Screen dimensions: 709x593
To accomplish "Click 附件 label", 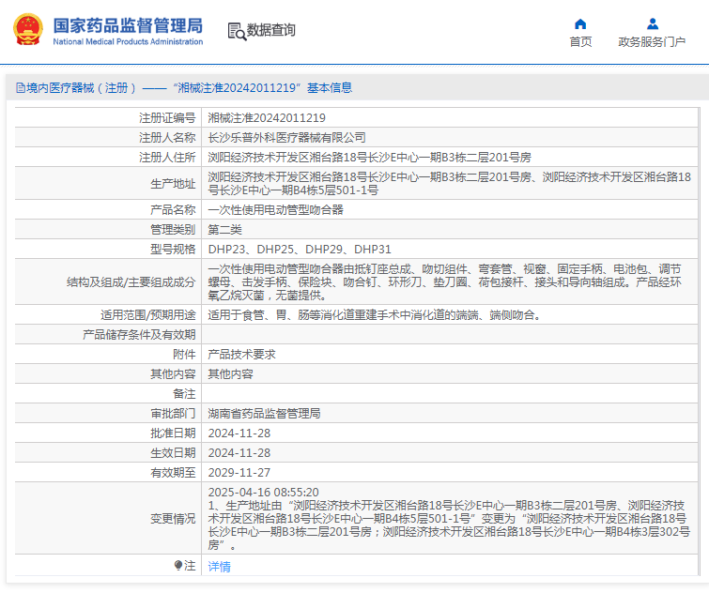I will (x=184, y=355).
